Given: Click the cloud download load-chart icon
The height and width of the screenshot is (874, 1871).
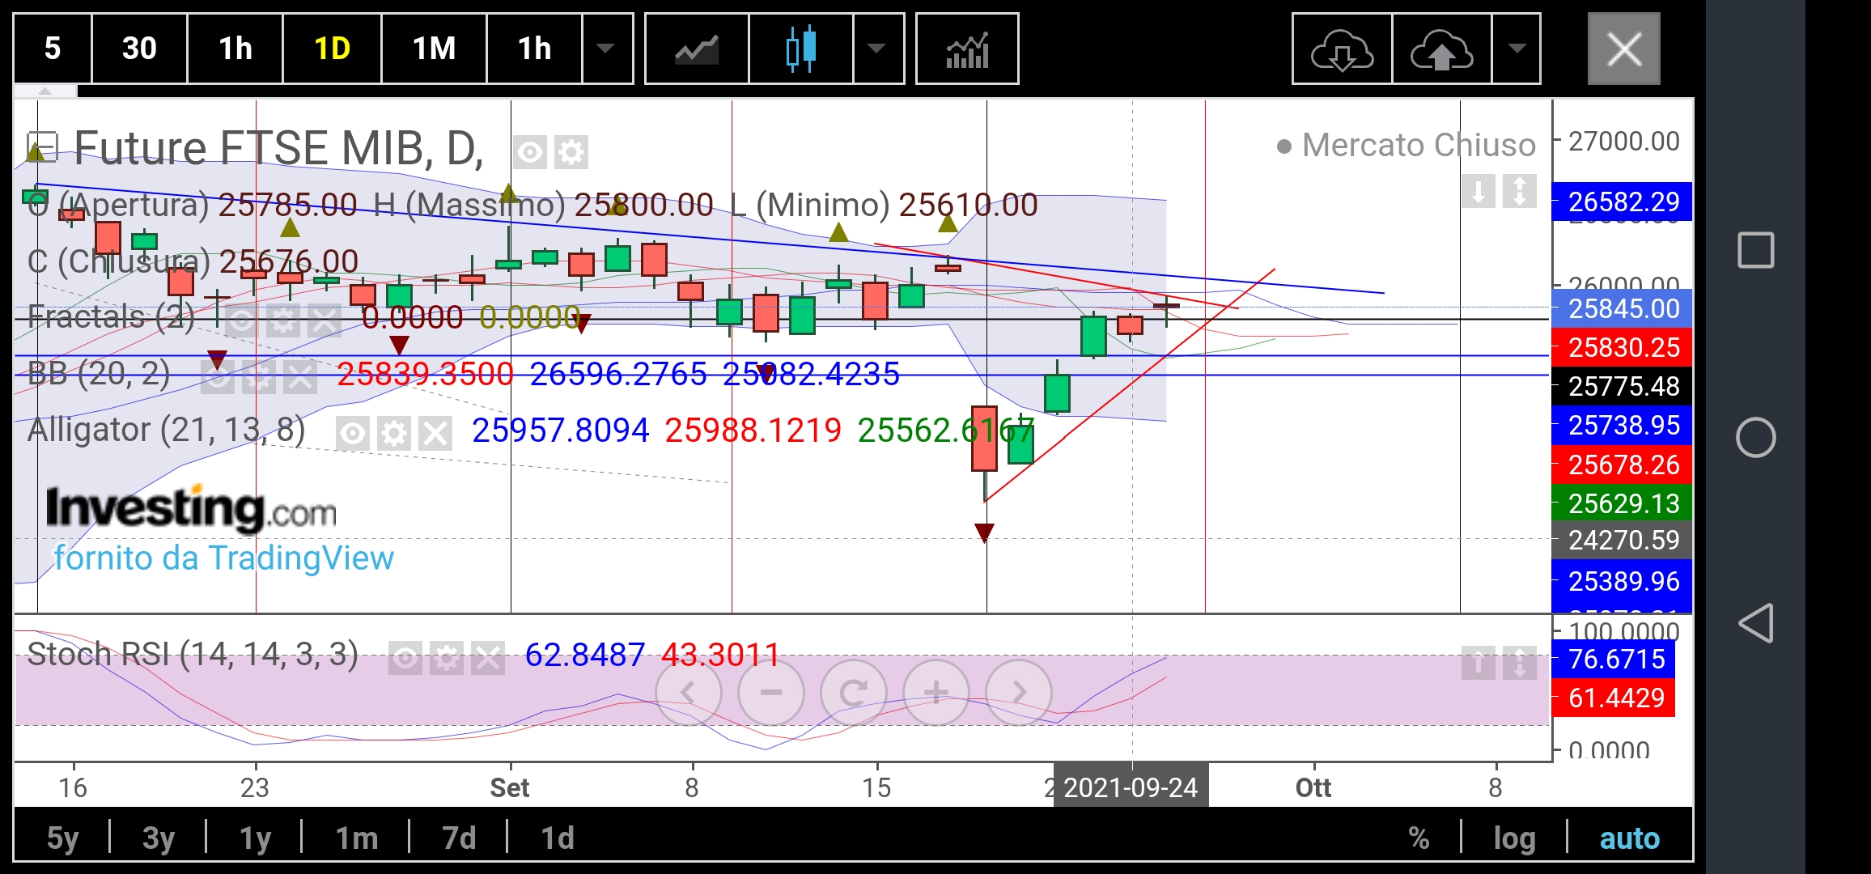Looking at the screenshot, I should pos(1342,49).
